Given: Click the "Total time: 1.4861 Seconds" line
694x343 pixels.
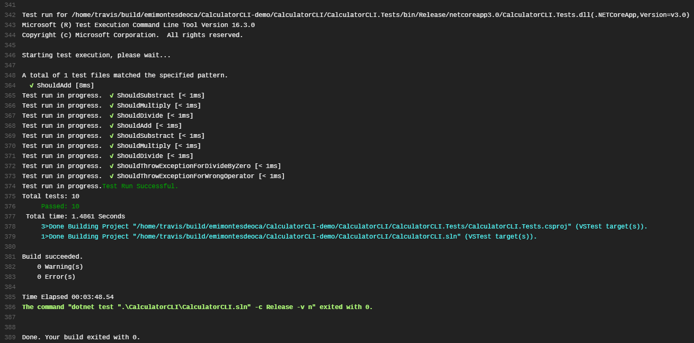Looking at the screenshot, I should 75,216.
